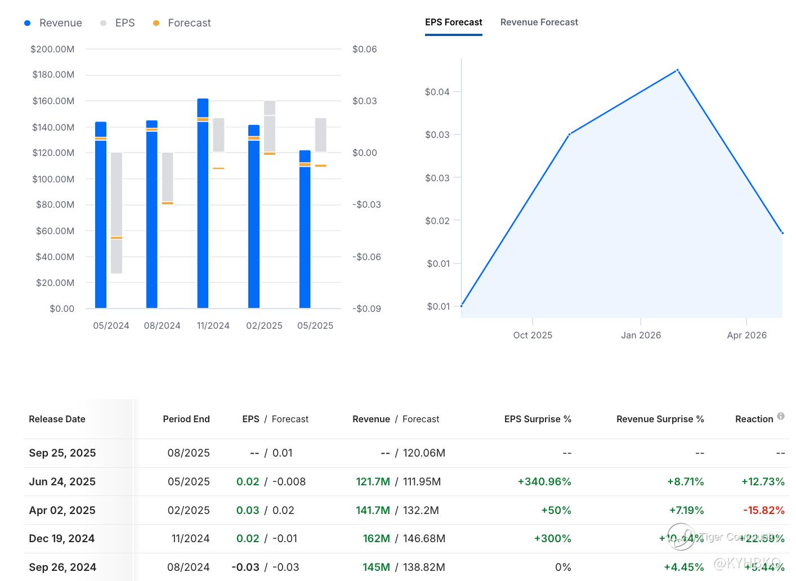The image size is (796, 581).
Task: Click the Release Date column header
Action: 57,419
